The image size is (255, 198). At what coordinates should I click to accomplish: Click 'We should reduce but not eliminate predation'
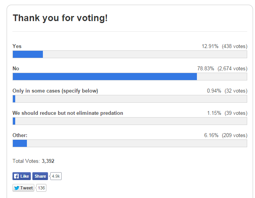tap(68, 113)
